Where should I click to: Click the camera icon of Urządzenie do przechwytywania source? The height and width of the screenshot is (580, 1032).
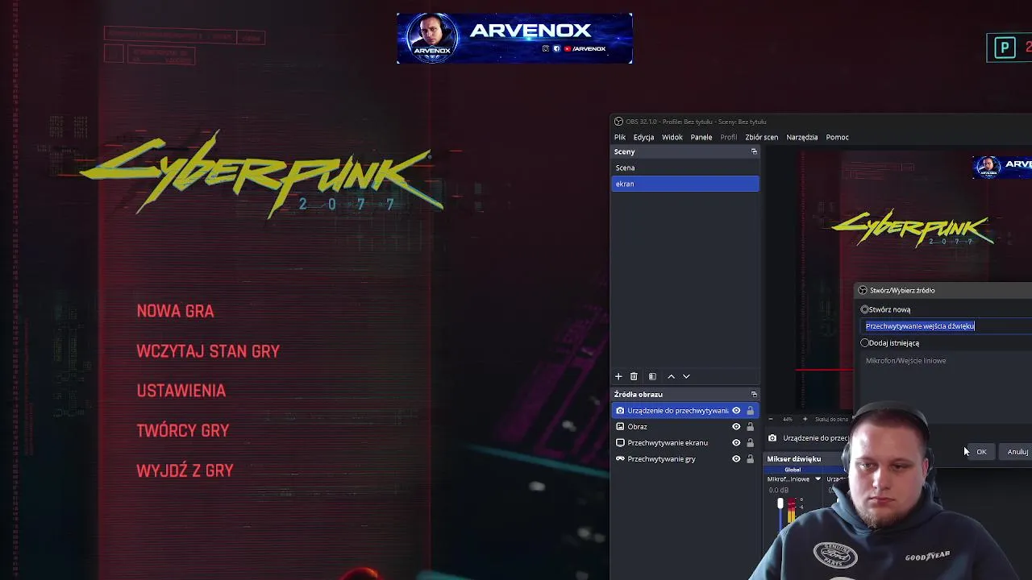(x=620, y=411)
